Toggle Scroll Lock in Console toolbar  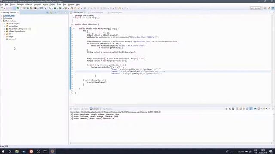(x=241, y=109)
